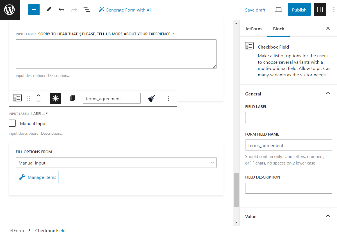337x233 pixels.
Task: Collapse the General section in the sidebar
Action: click(x=328, y=93)
